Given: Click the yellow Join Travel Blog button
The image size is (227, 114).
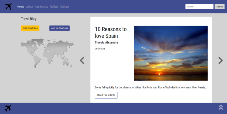Looking at the screenshot, I should (x=30, y=28).
